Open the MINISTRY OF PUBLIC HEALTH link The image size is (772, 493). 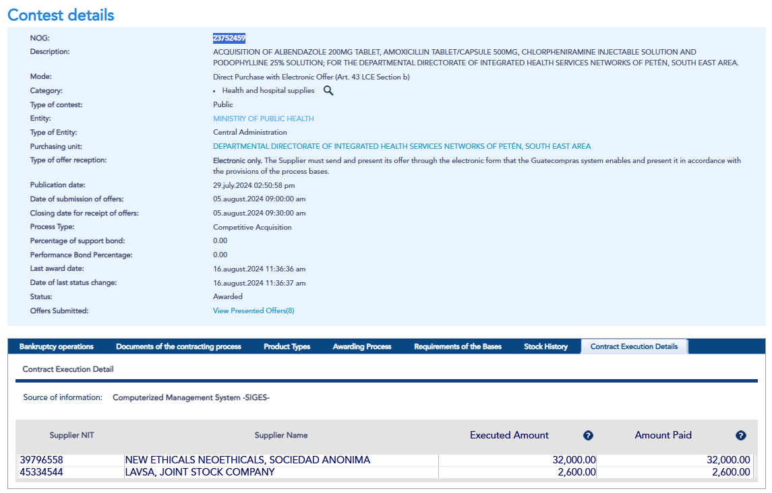click(264, 119)
